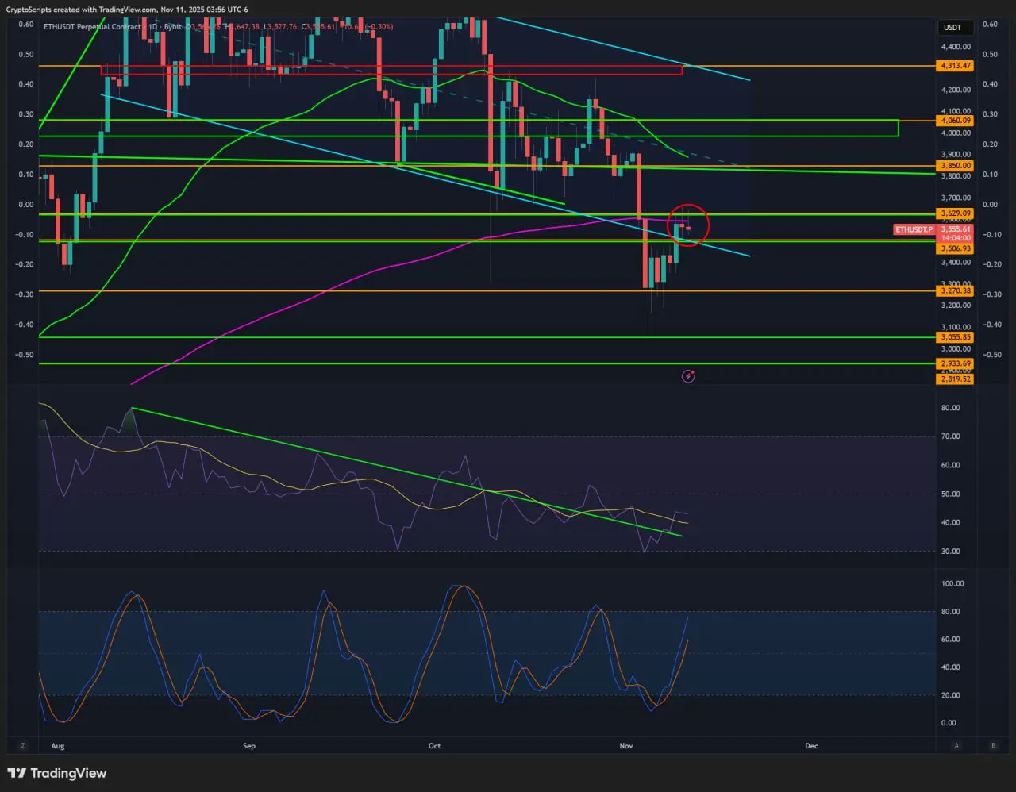The image size is (1016, 792).
Task: Click the Z timezone icon beside Aug
Action: (x=23, y=746)
